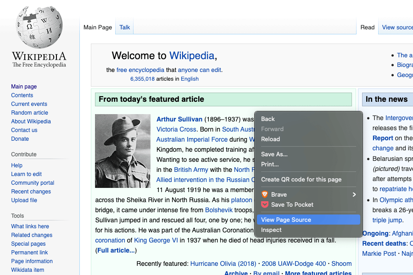
Task: Expand the Brave submenu arrow
Action: [x=354, y=194]
